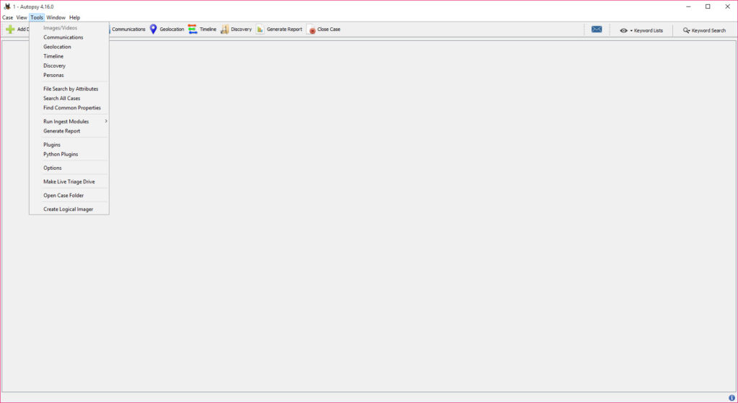
Task: Click the Keyword Lists eye icon
Action: 623,30
